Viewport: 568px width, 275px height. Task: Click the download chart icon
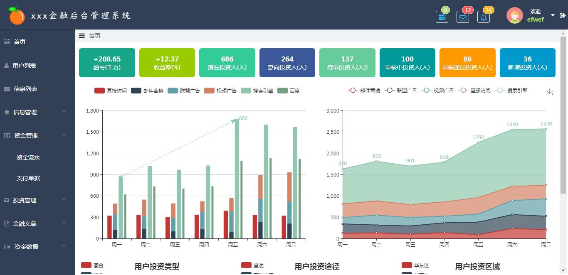pos(550,92)
